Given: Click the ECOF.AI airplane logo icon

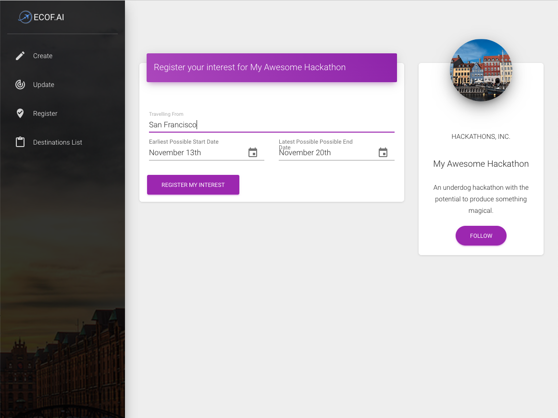Looking at the screenshot, I should coord(25,17).
